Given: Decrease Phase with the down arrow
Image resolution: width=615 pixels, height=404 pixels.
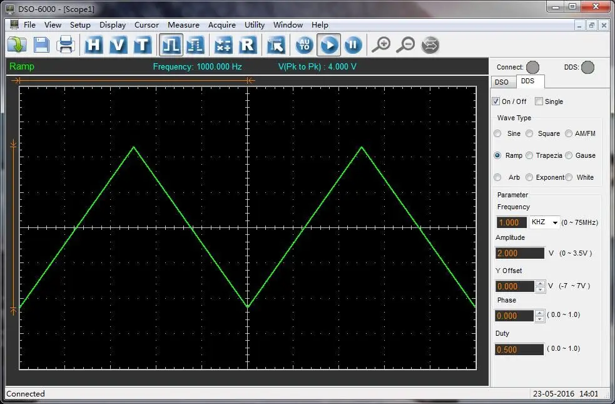Looking at the screenshot, I should coord(540,319).
